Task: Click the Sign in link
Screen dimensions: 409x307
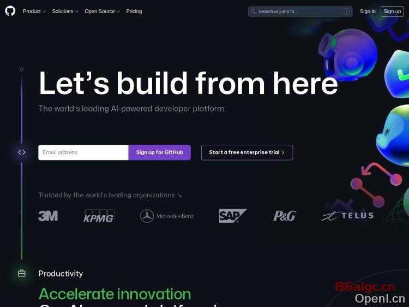Action: (368, 11)
